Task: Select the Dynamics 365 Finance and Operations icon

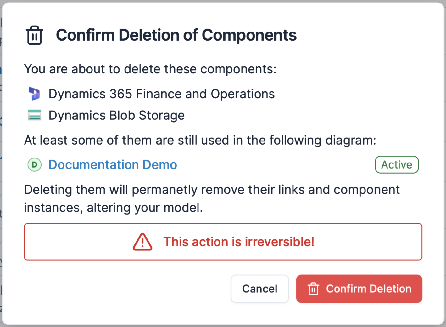Action: point(35,94)
